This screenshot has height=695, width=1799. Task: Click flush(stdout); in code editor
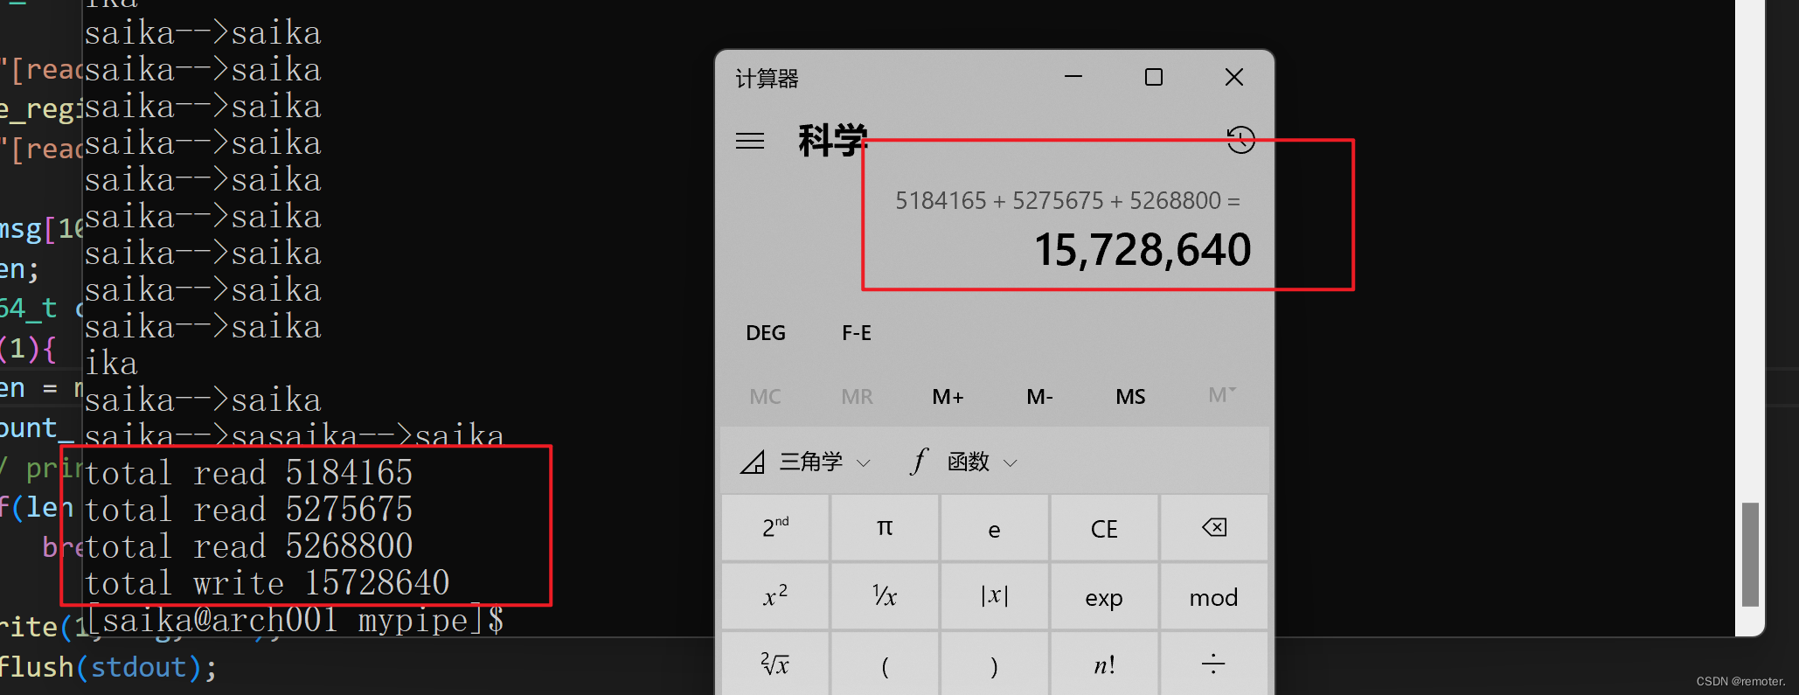tap(108, 667)
